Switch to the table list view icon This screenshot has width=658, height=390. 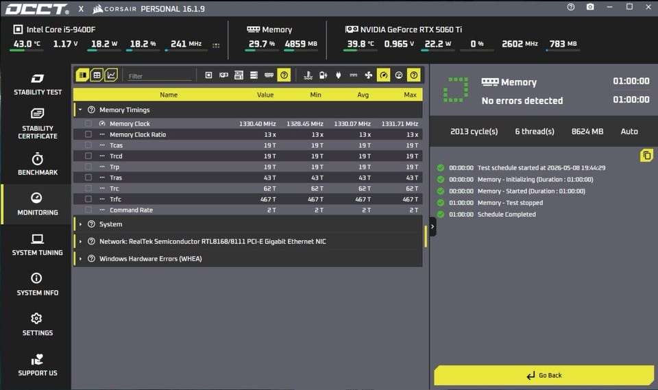click(83, 75)
